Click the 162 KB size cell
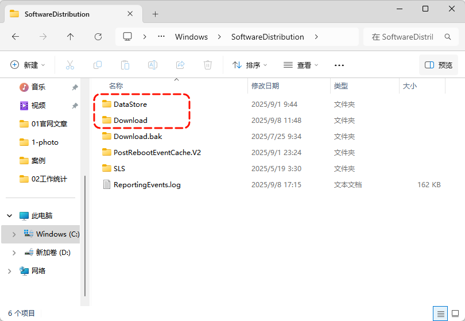This screenshot has height=321, width=465. coord(429,184)
